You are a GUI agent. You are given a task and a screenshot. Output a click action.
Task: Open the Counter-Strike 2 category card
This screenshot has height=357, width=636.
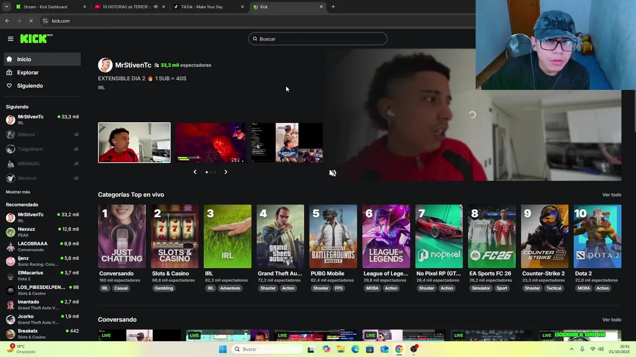coord(545,237)
